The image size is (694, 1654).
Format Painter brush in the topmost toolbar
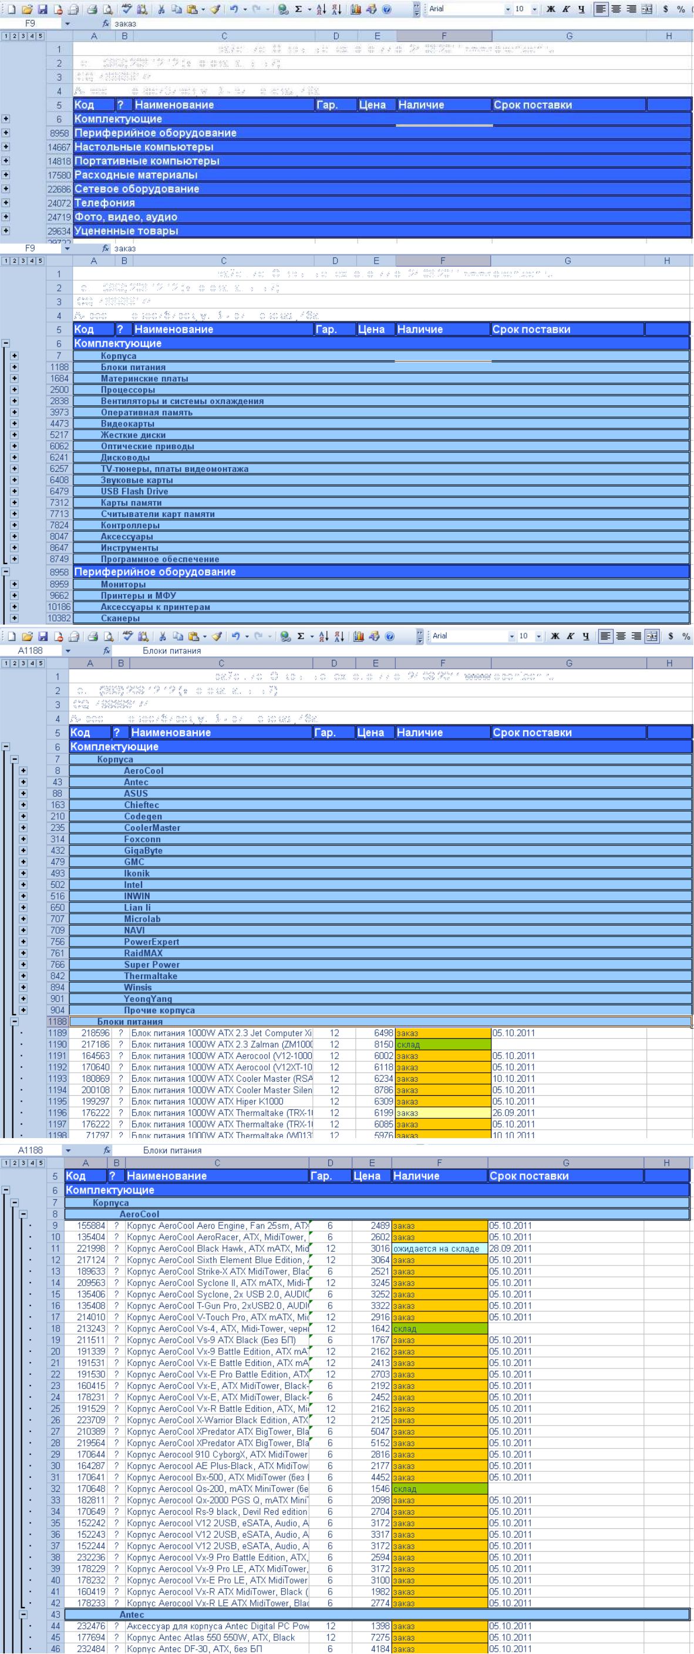[x=215, y=9]
